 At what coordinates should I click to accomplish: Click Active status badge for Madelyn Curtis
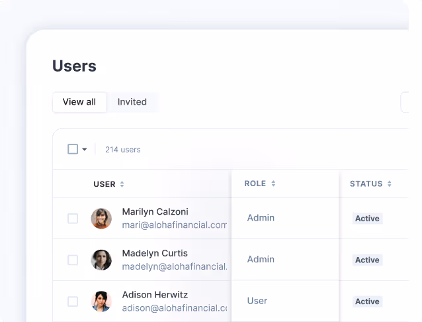point(367,260)
